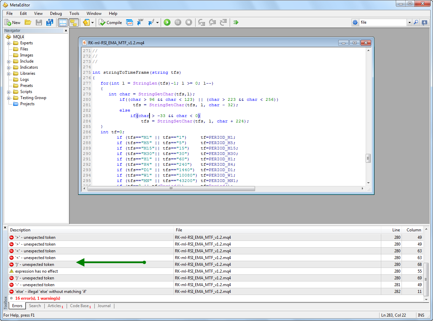Open a file via the folder icon

point(28,22)
